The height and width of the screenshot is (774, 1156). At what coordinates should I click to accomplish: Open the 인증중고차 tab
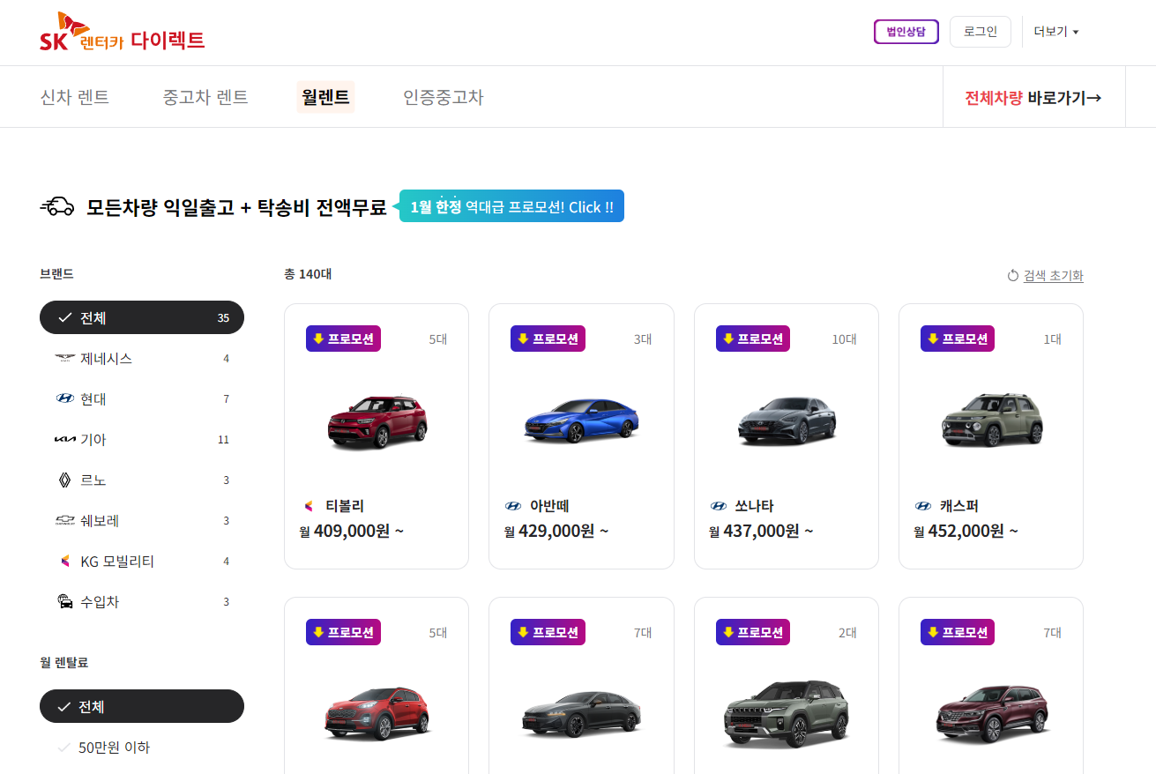(444, 97)
